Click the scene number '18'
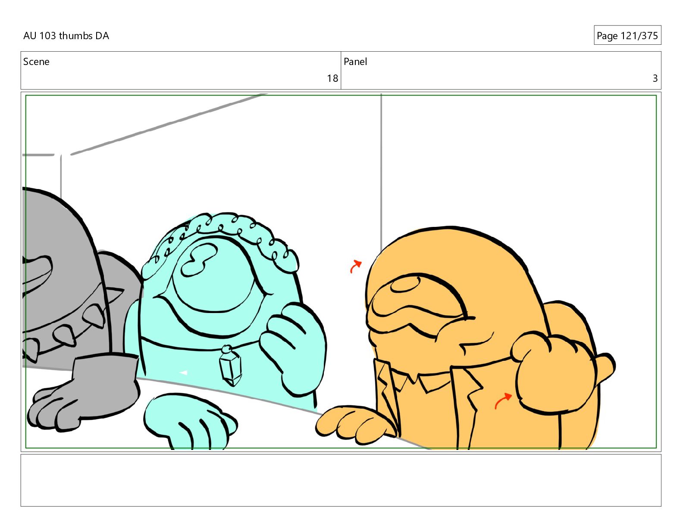 (332, 78)
